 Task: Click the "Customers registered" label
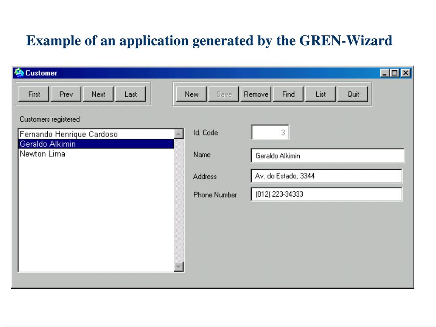coord(50,119)
